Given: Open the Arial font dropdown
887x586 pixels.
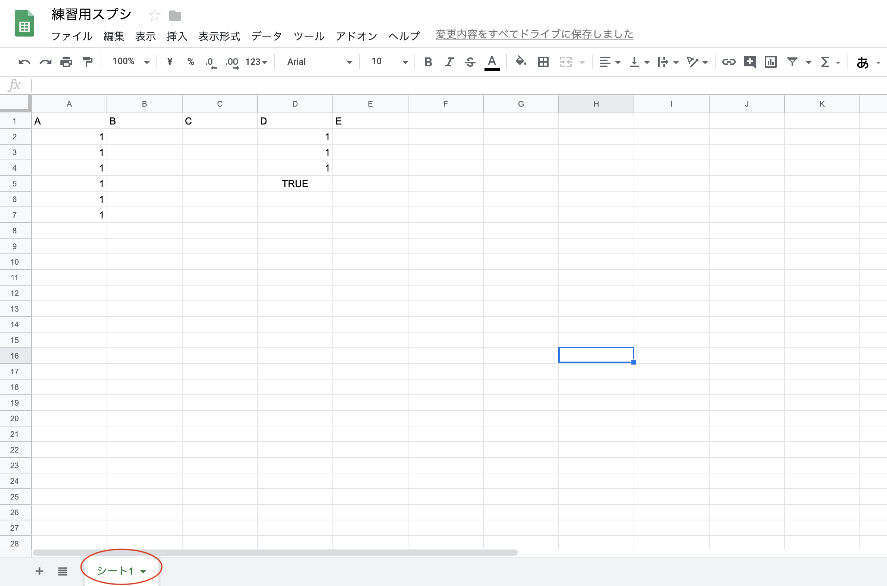Looking at the screenshot, I should [319, 62].
